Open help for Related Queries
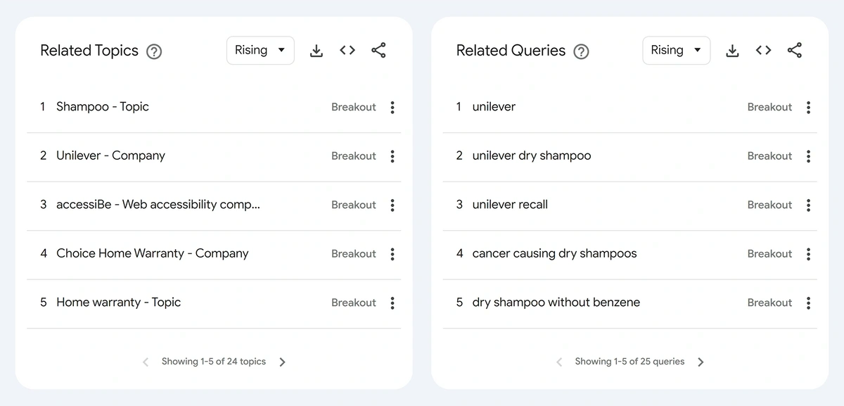Viewport: 844px width, 406px height. click(x=581, y=51)
